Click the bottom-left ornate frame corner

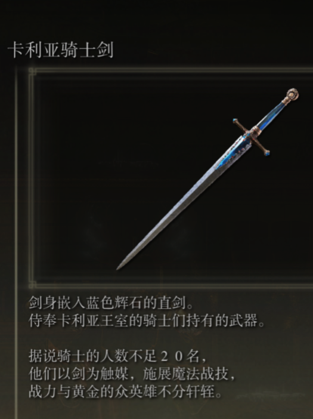(33, 284)
